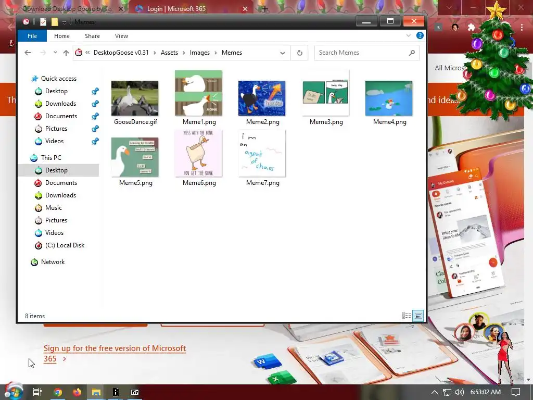Switch to details view layout
533x400 pixels.
[x=406, y=316]
